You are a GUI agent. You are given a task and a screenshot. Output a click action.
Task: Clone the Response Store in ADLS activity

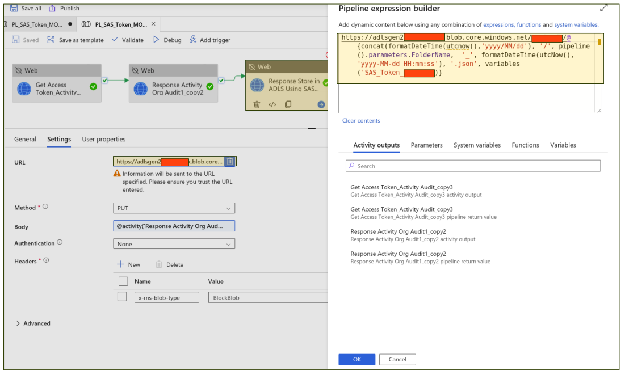click(288, 104)
